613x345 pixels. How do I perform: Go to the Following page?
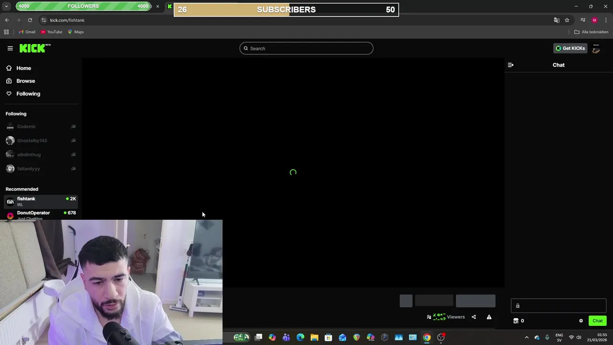(x=23, y=94)
